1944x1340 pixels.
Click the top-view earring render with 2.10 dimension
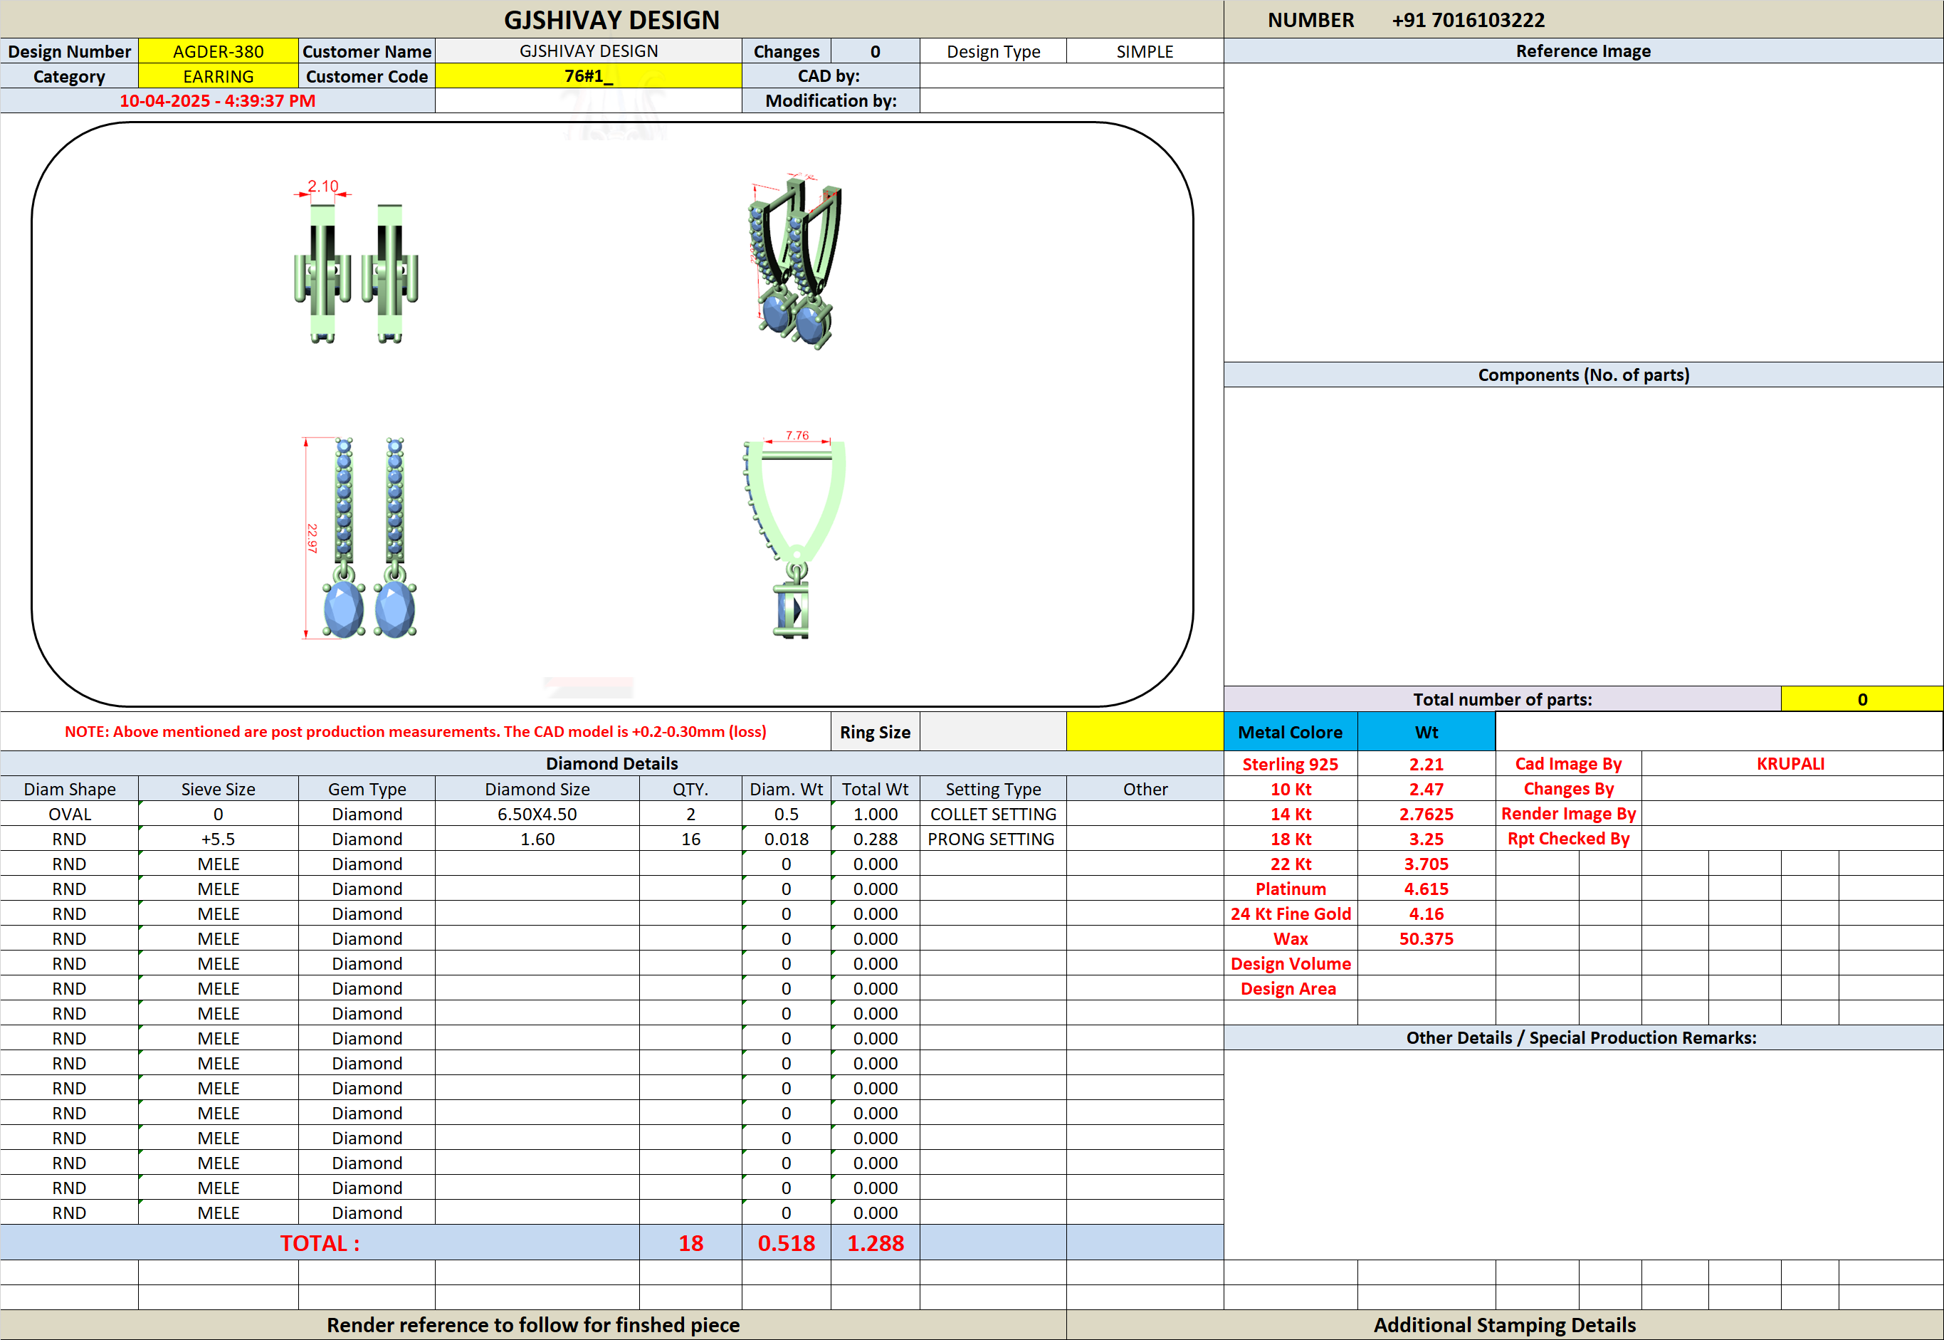pos(356,262)
